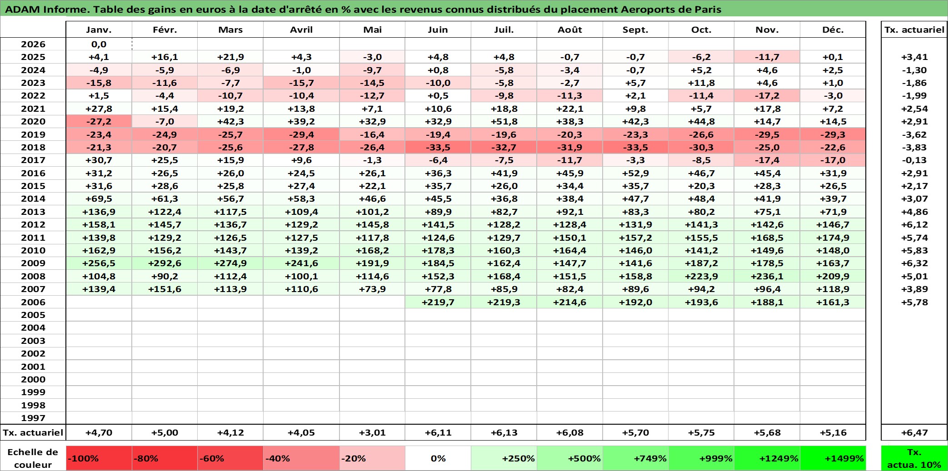The height and width of the screenshot is (471, 948).
Task: Select the +5,16 Déc. actuarial rate
Action: tap(833, 432)
